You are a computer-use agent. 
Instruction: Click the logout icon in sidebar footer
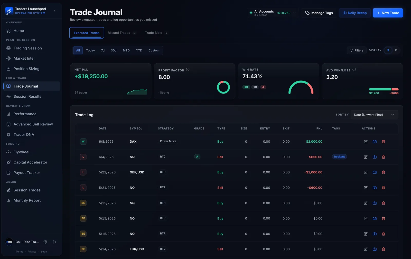coord(55,242)
